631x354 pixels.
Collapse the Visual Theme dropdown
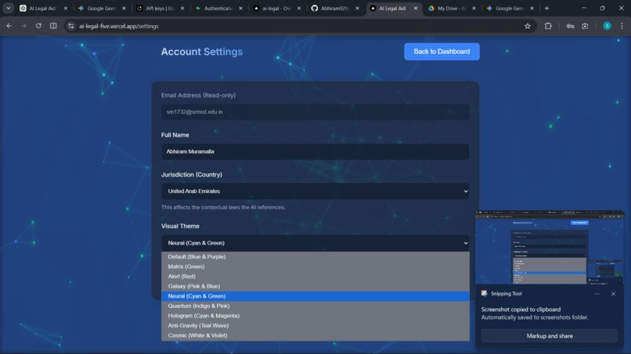(315, 243)
